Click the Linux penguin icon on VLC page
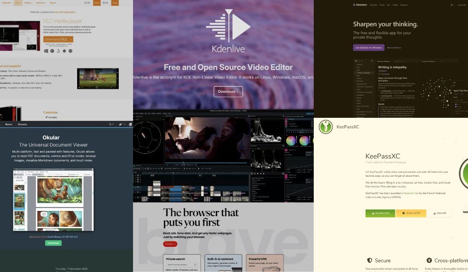Image resolution: width=468 pixels, height=272 pixels. coord(58,51)
